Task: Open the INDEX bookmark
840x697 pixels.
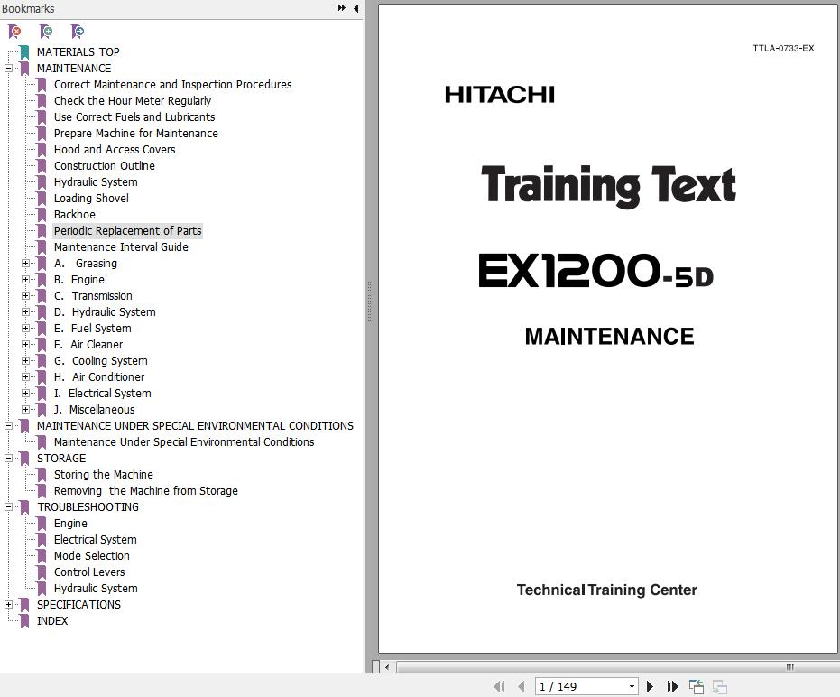Action: pyautogui.click(x=52, y=621)
